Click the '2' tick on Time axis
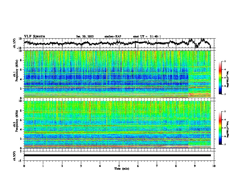This screenshot has height=186, width=241. pos(62,166)
